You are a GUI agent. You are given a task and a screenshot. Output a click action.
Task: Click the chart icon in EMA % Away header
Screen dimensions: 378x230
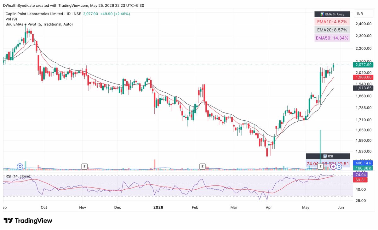[322, 14]
